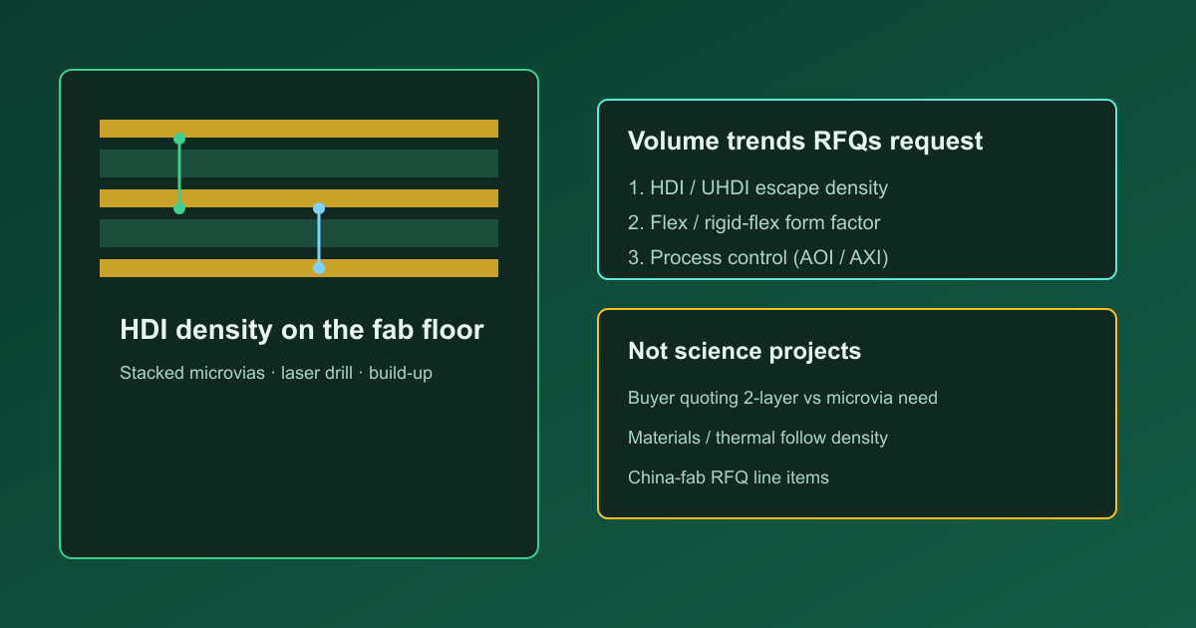This screenshot has width=1196, height=628.
Task: Click the 'Volume trends RFQs request' heading
Action: tap(805, 141)
